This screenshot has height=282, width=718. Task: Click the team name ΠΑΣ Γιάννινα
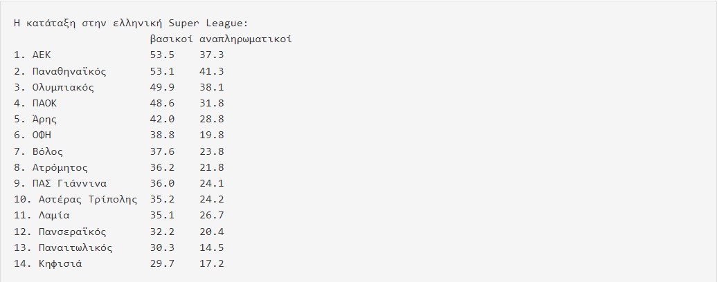pyautogui.click(x=69, y=183)
